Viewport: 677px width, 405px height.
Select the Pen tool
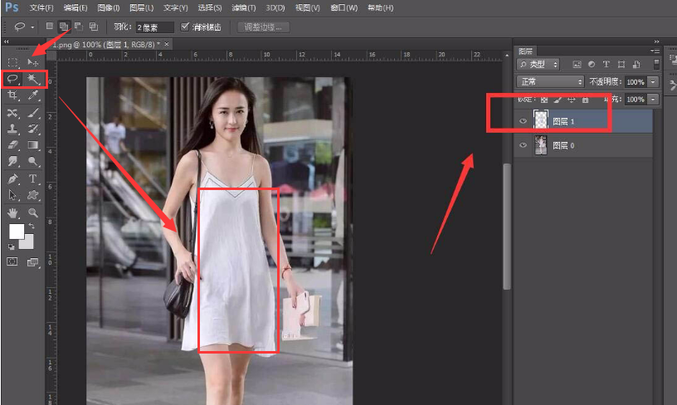(x=12, y=178)
